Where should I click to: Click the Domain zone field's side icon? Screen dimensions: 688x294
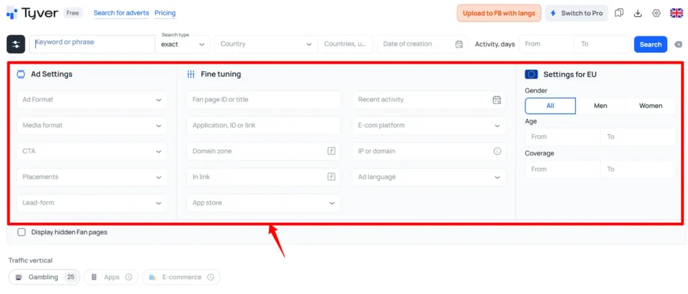331,151
